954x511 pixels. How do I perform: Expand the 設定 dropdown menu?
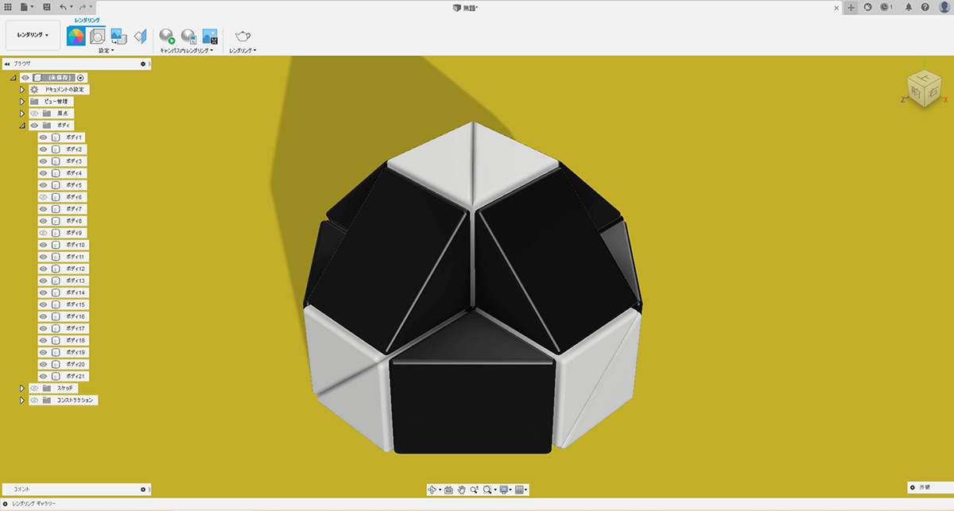click(x=107, y=50)
